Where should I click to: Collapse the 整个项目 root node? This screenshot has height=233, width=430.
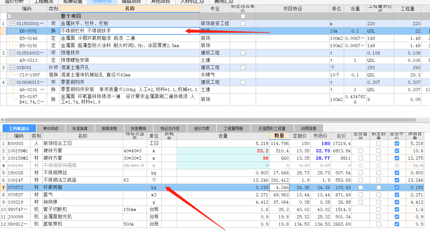point(10,16)
